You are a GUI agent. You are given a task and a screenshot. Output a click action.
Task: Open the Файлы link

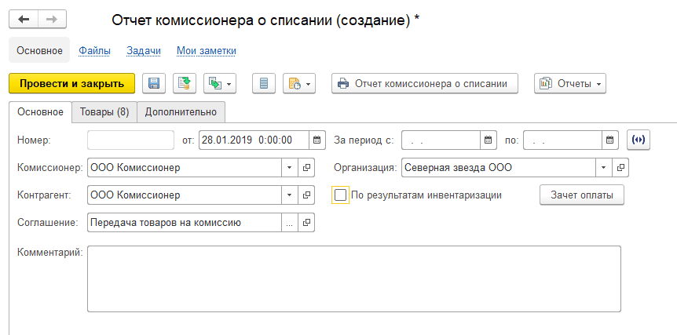coord(94,51)
